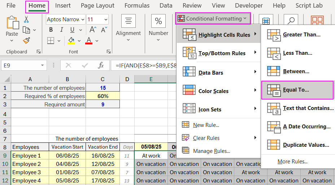Open Data Bars submenu
The width and height of the screenshot is (335, 185).
(x=219, y=72)
